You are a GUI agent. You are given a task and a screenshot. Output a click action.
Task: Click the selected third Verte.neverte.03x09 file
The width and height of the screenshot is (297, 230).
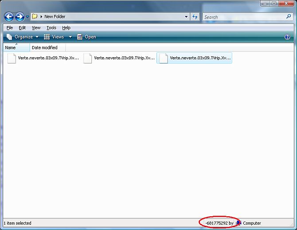tap(194, 58)
